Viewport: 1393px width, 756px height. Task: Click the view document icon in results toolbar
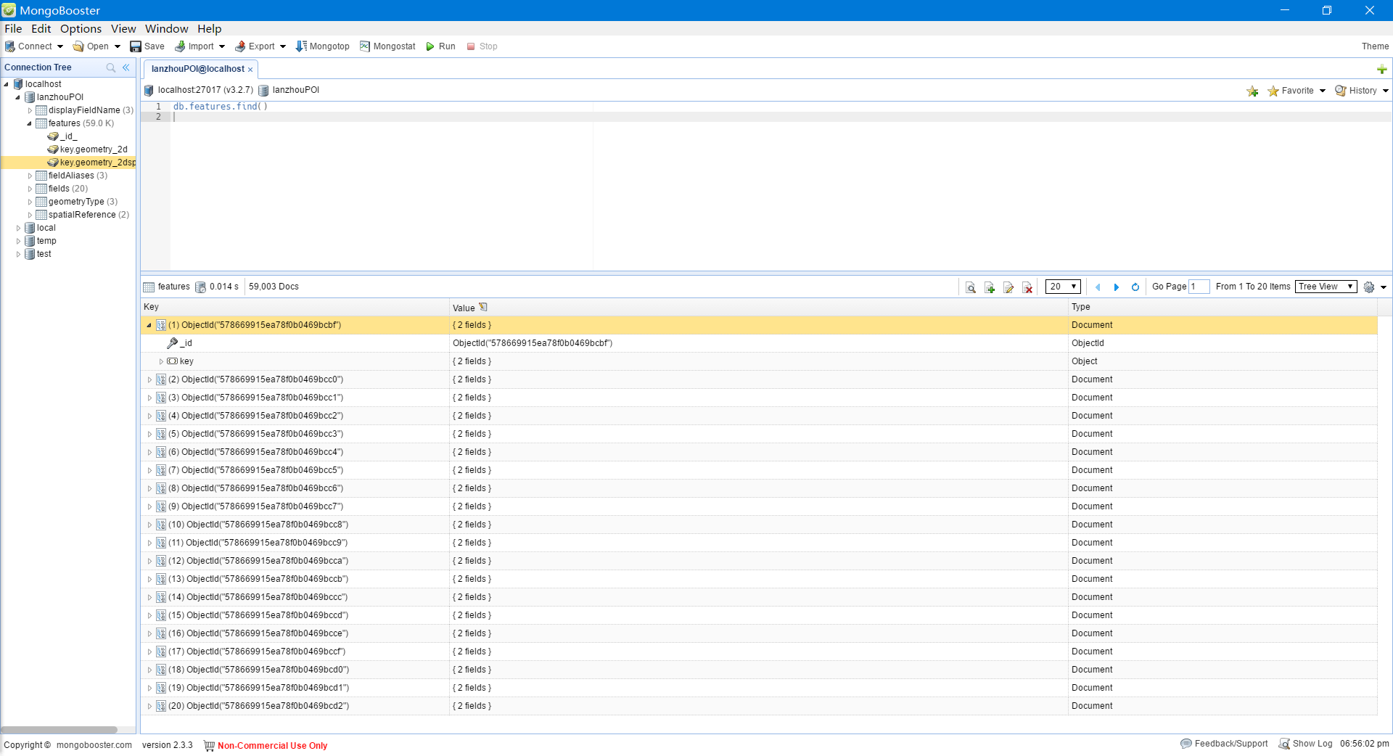coord(971,287)
